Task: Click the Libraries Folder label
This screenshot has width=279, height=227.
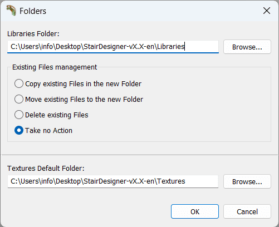Action: (33, 33)
